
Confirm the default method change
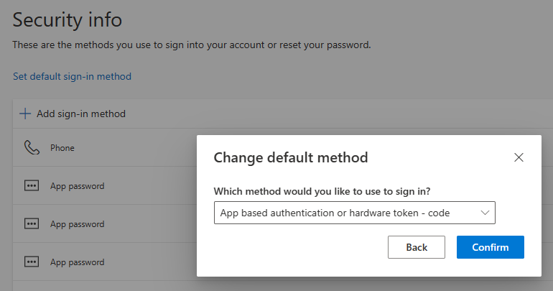[x=490, y=247]
